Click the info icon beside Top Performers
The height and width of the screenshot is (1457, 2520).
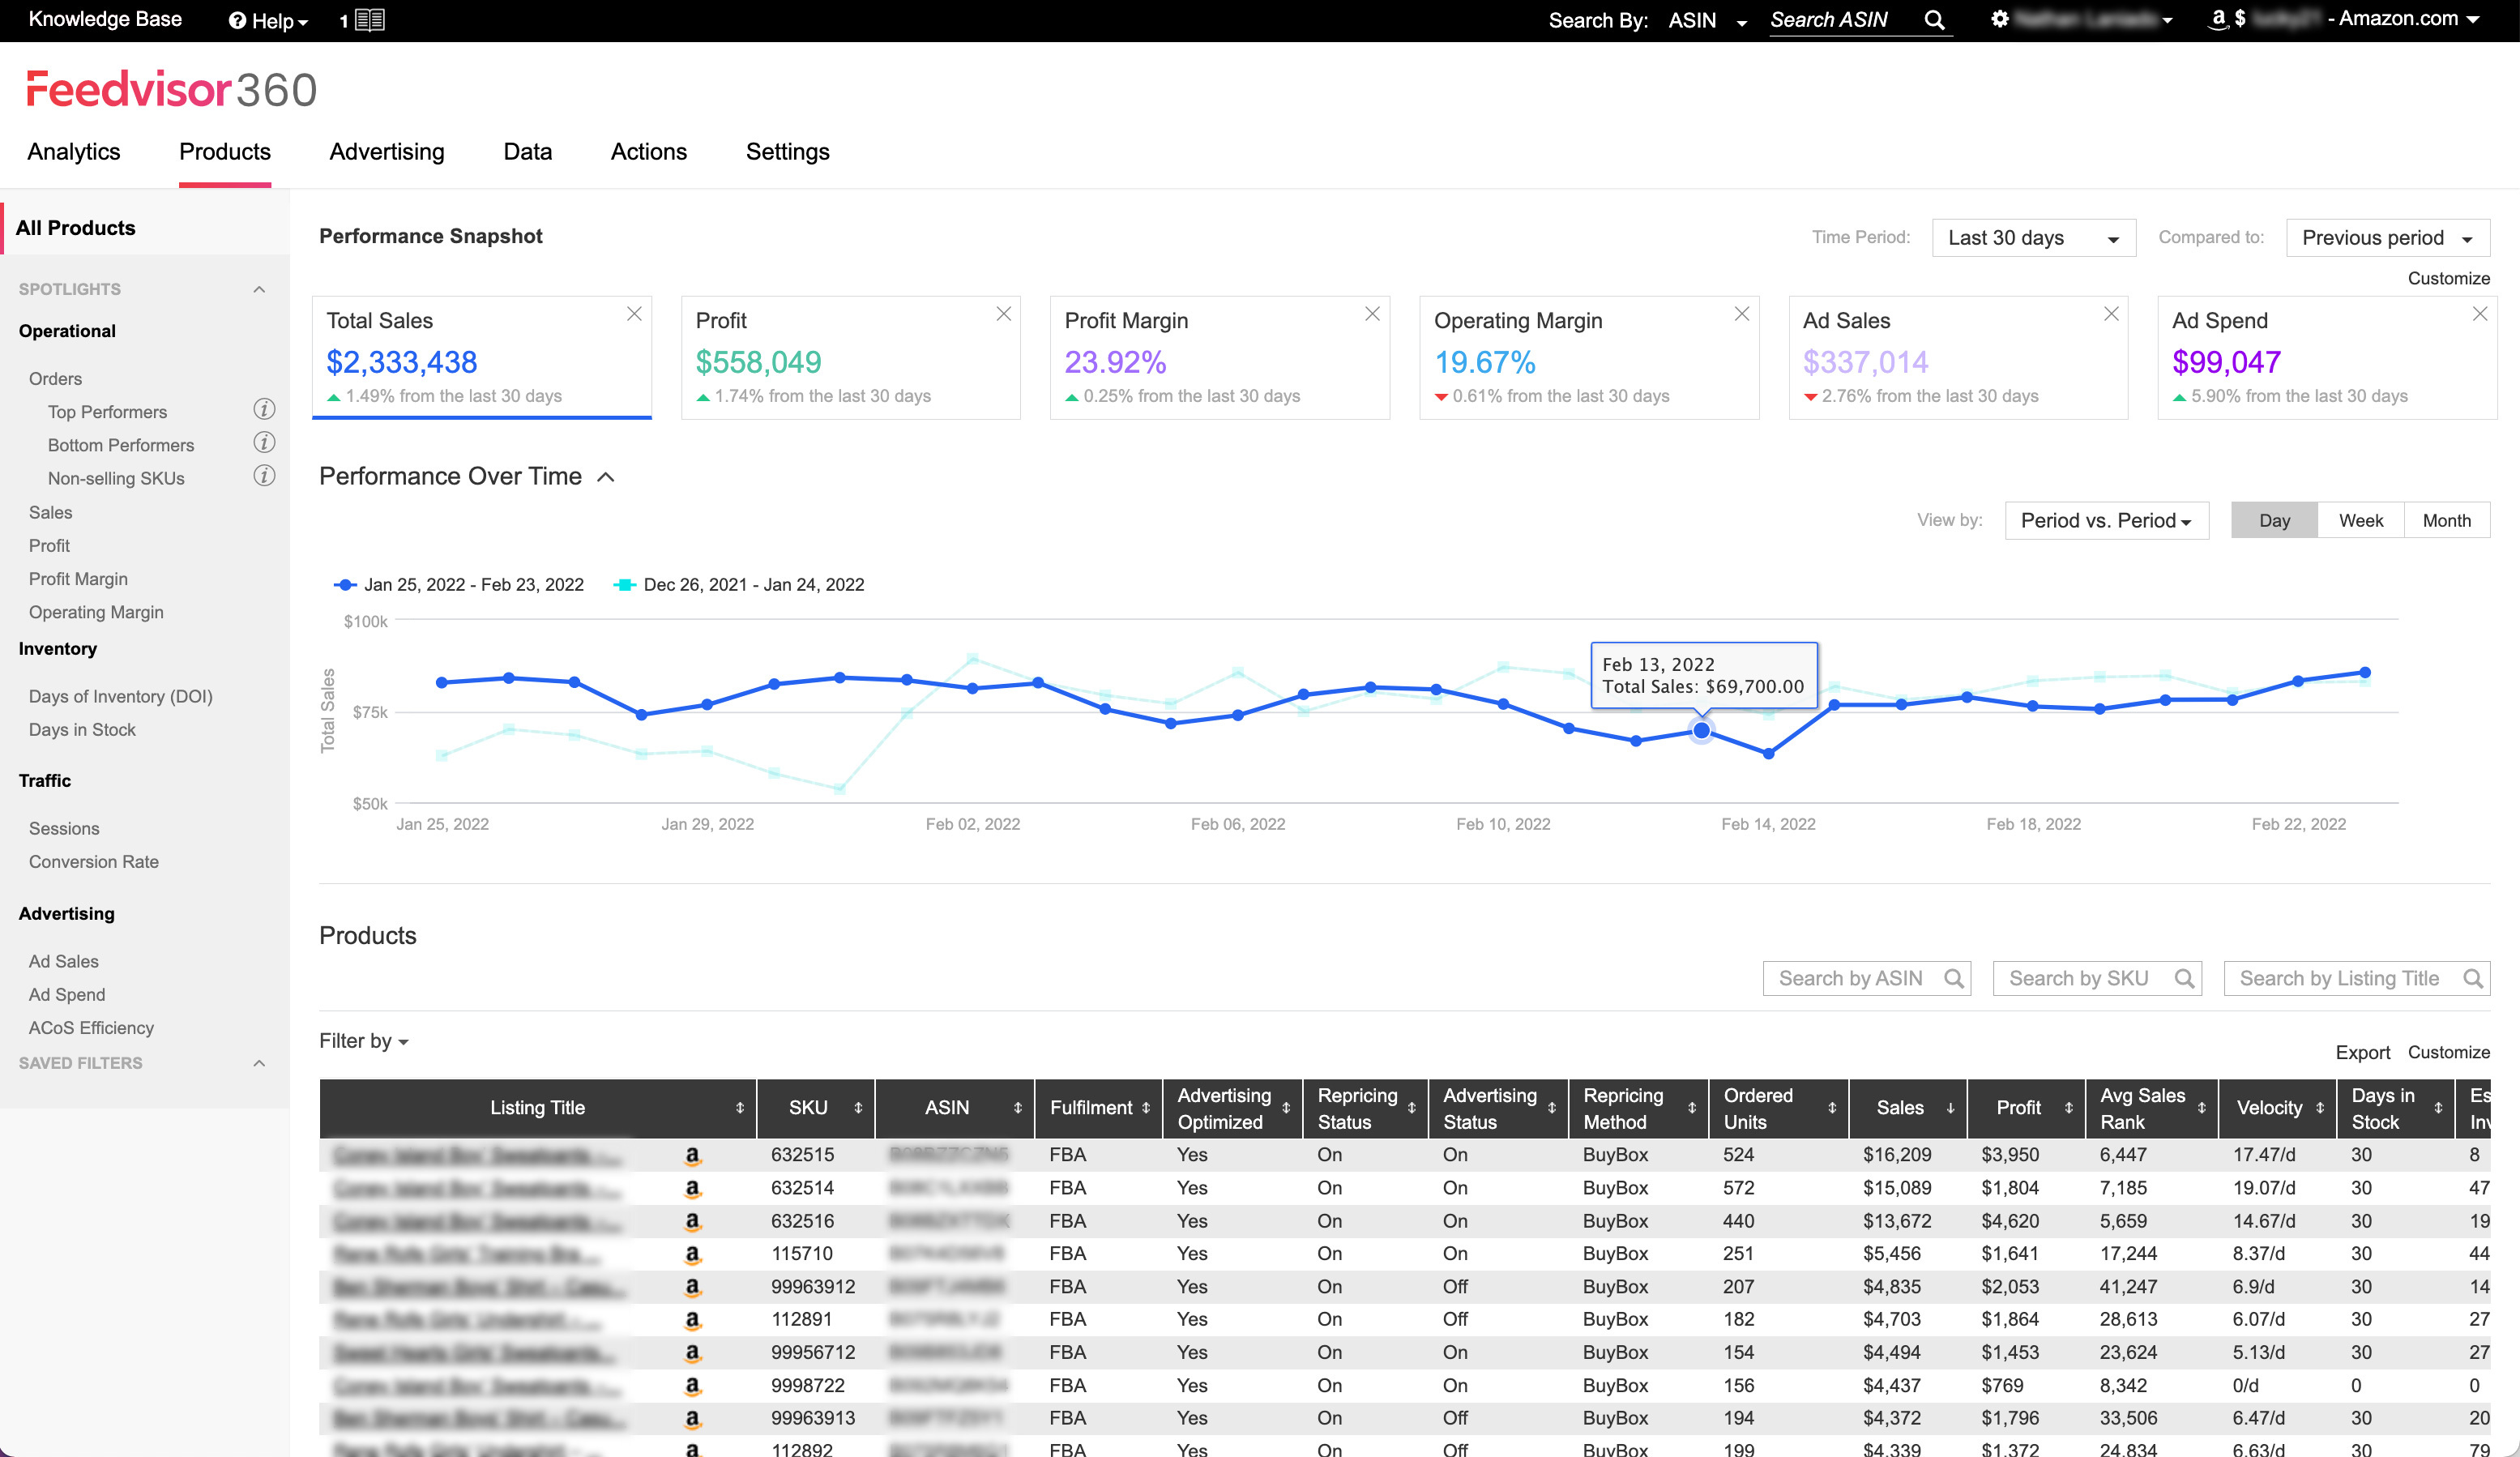click(264, 410)
